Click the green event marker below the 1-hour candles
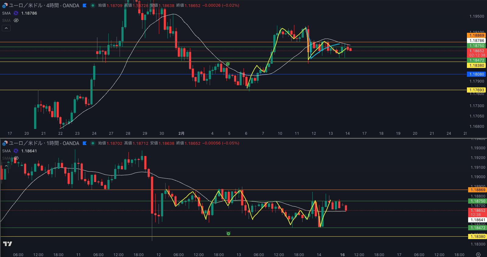The height and width of the screenshot is (257, 487). 228,233
